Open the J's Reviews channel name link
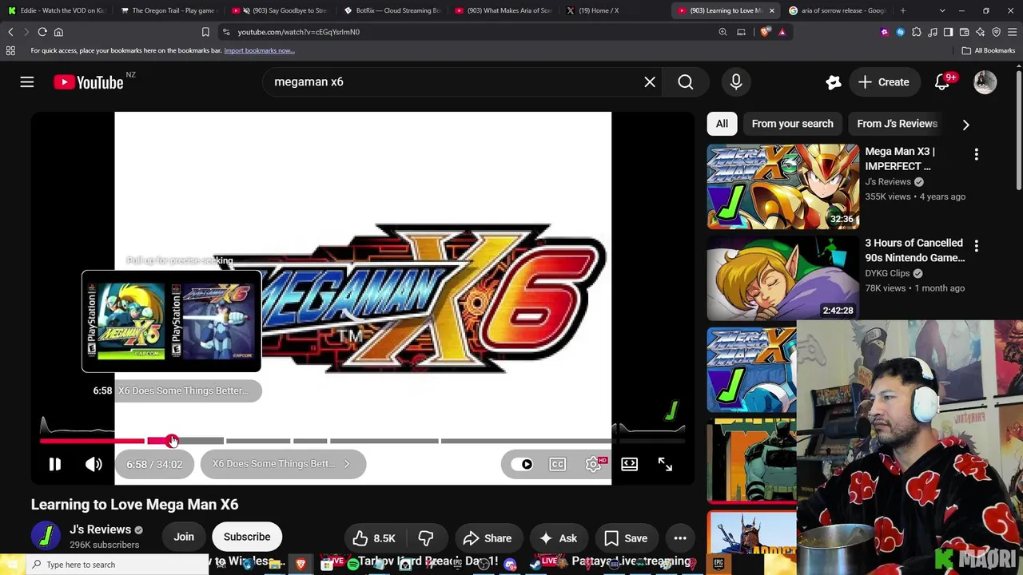This screenshot has width=1023, height=575. pos(100,529)
